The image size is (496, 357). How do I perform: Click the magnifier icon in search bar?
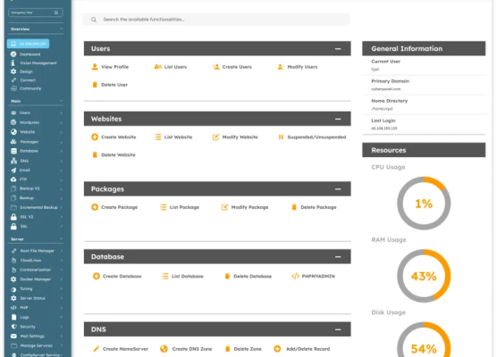point(94,20)
